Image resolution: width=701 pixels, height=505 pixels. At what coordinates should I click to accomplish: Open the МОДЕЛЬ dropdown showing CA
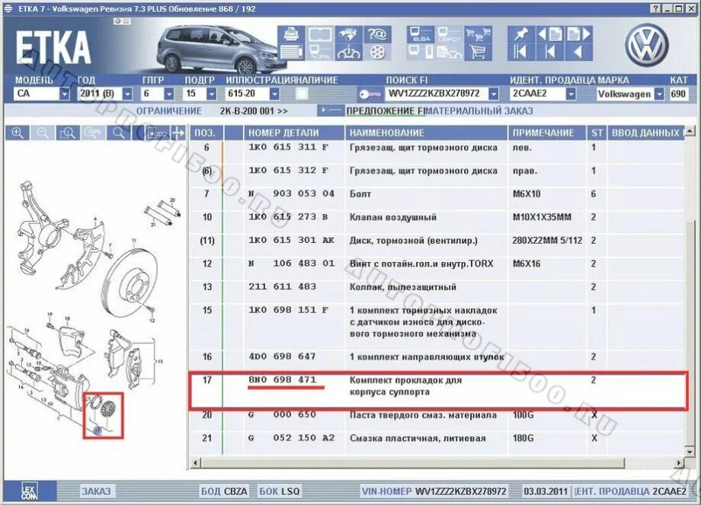click(x=63, y=92)
